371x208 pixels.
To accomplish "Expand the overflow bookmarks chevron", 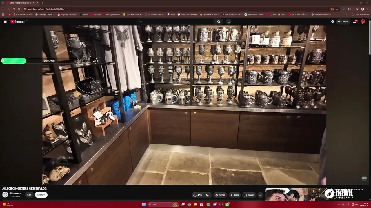I will coord(346,14).
